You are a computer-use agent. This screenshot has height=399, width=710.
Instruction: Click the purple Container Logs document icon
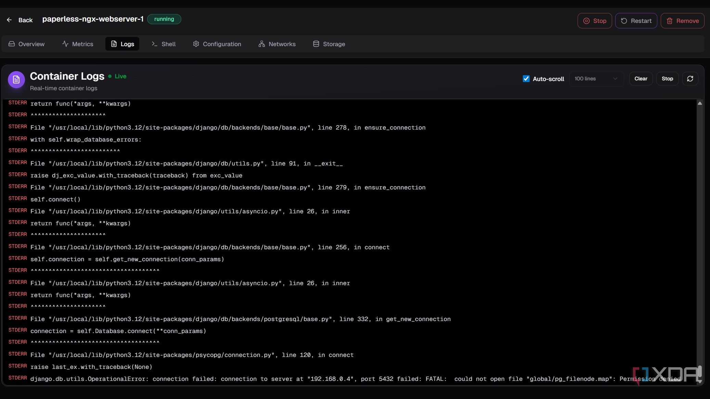[16, 80]
